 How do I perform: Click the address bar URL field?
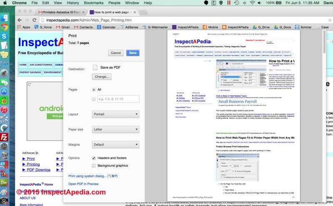[x=183, y=20]
